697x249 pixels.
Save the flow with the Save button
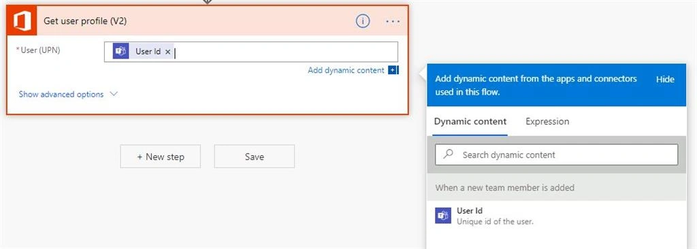(x=255, y=156)
